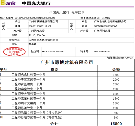Screen dimensions: 135x126
Task: Click row 工程师马细文续费一个月（补交尾数）
Action: tap(67, 113)
